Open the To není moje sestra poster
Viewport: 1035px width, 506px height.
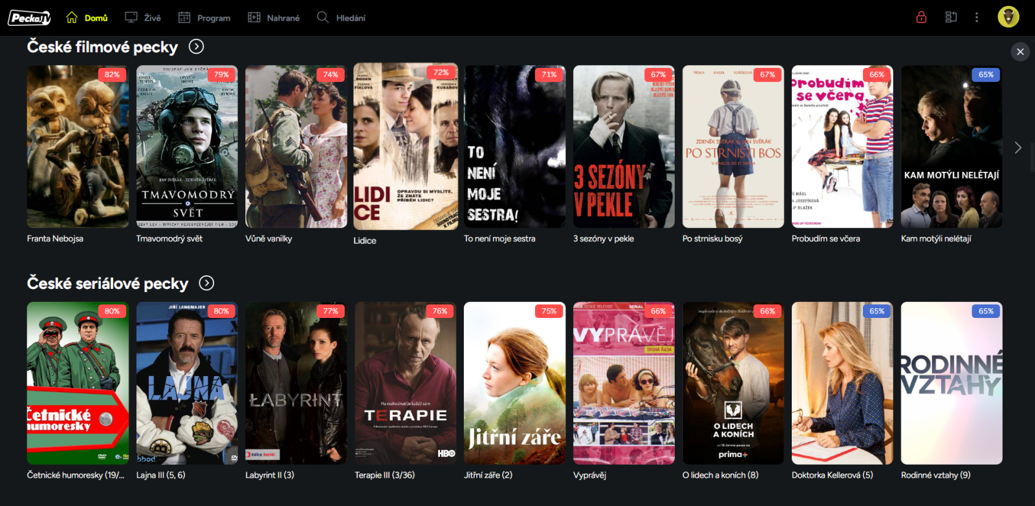[515, 147]
